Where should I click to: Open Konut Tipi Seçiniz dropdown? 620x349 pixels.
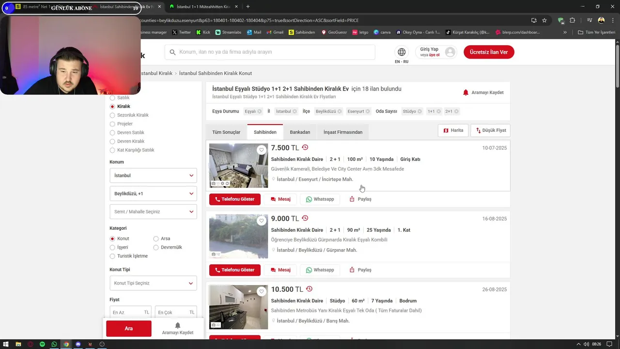click(153, 283)
